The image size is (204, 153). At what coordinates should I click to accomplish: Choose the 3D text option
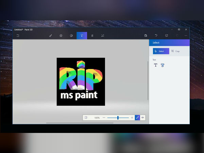tap(163, 65)
